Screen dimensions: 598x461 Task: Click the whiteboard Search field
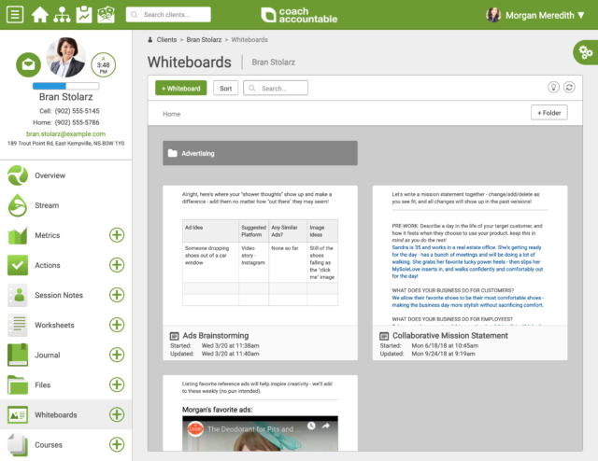(276, 88)
